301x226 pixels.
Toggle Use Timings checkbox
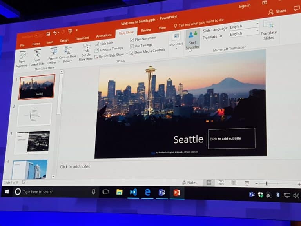pyautogui.click(x=132, y=46)
